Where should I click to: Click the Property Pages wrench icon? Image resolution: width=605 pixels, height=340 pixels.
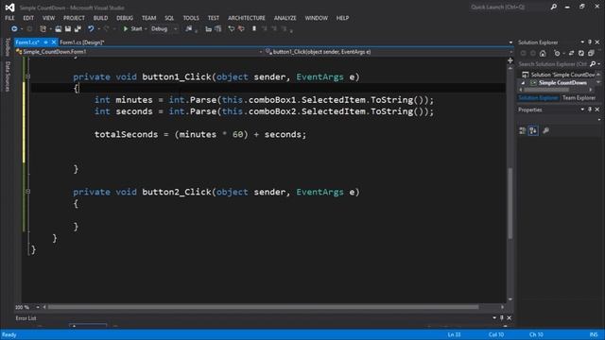pyautogui.click(x=545, y=131)
